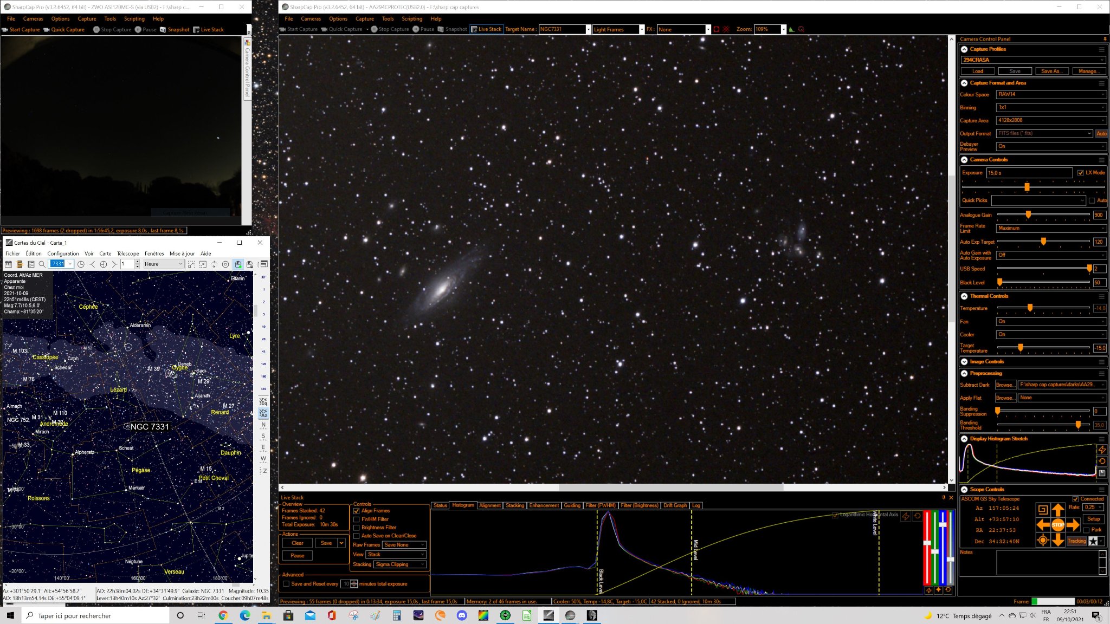This screenshot has height=624, width=1110.
Task: Open the Guiding tab
Action: tap(572, 505)
